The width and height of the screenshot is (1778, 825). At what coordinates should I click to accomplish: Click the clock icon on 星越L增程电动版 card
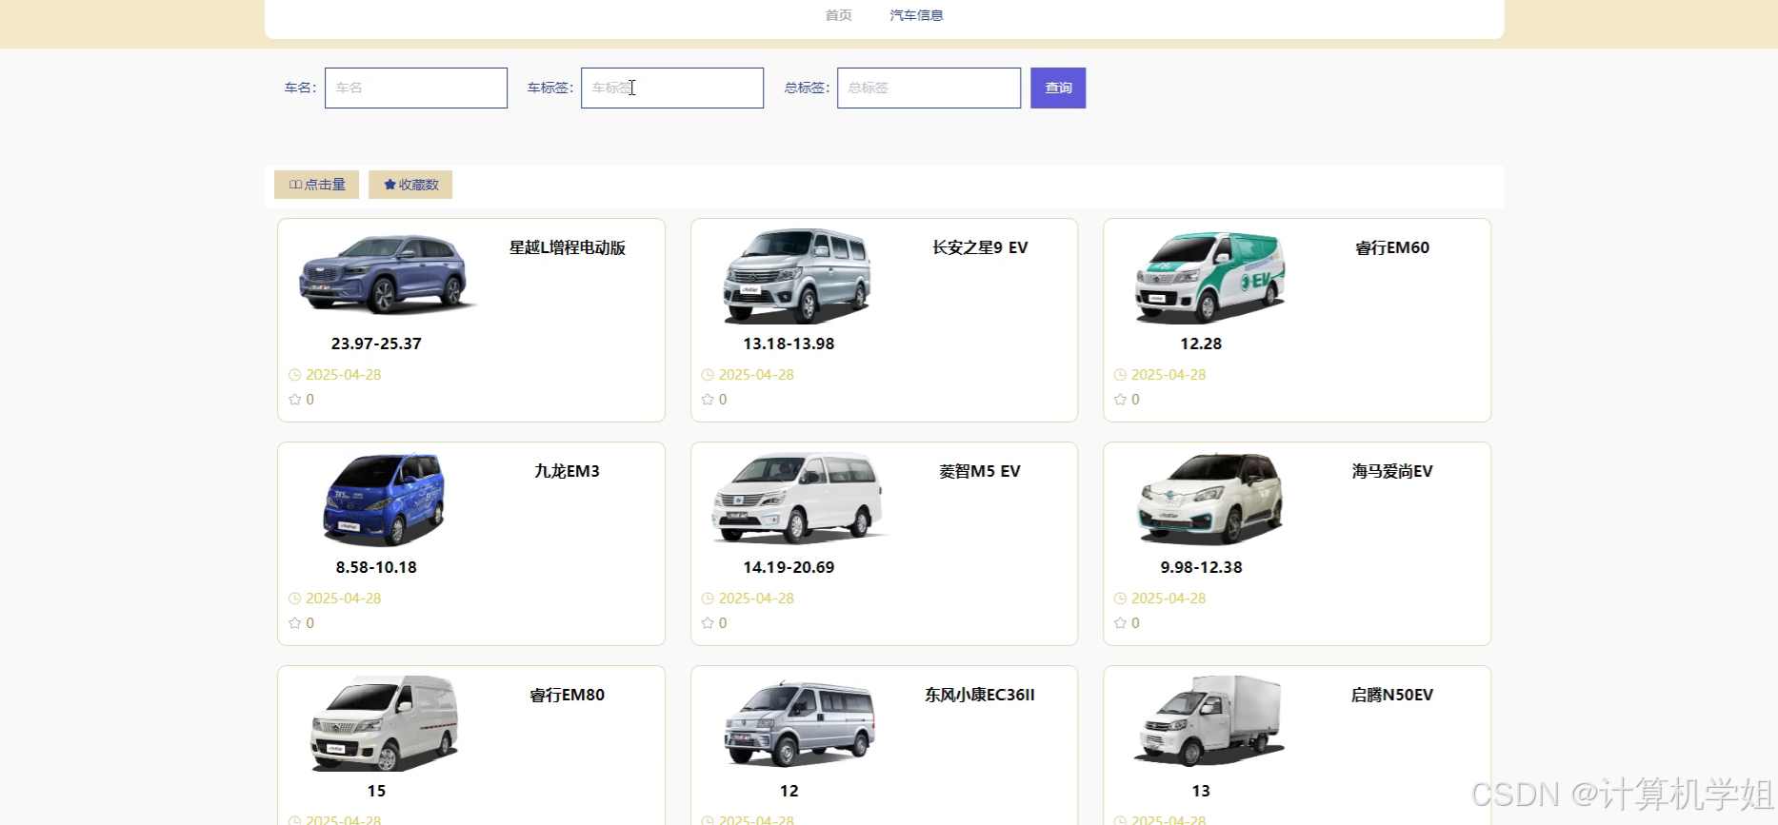click(x=295, y=375)
